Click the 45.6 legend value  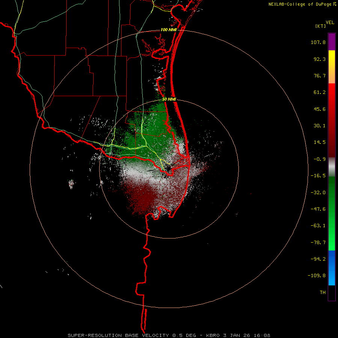point(320,109)
